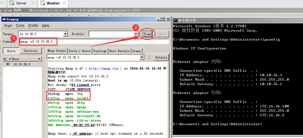303x138 pixels.
Task: Click into the Profile combo box field
Action: [111, 34]
